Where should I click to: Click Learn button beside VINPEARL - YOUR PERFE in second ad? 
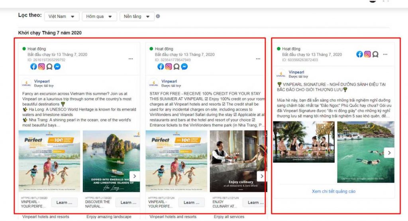(x=192, y=203)
